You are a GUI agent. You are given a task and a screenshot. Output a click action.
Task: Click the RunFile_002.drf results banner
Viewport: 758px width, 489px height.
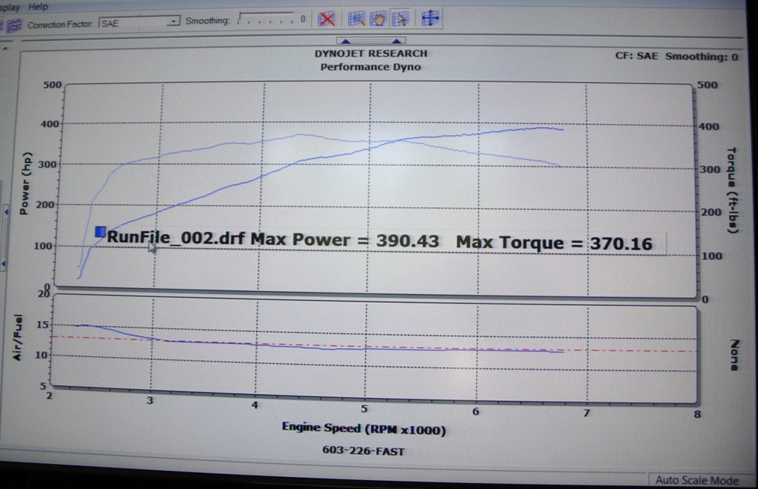tap(379, 241)
